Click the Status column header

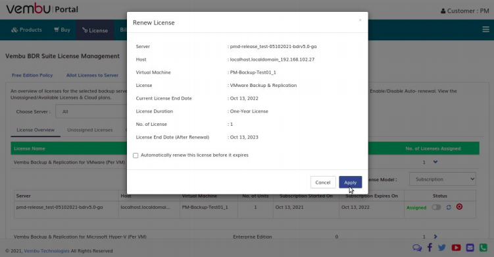pyautogui.click(x=440, y=196)
